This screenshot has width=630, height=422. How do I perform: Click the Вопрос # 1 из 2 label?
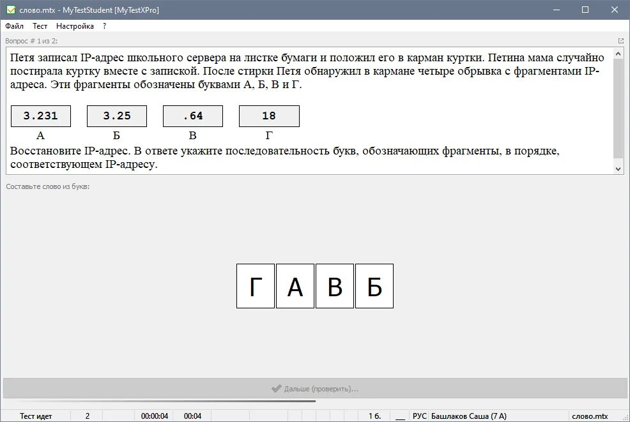pyautogui.click(x=31, y=41)
